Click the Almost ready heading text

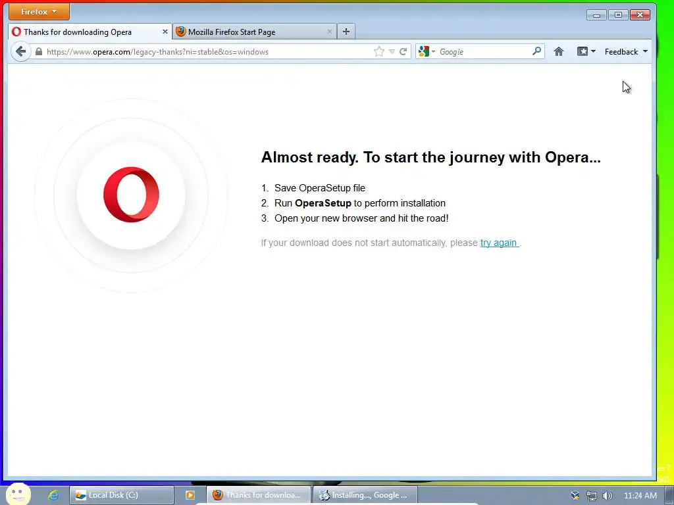[430, 157]
